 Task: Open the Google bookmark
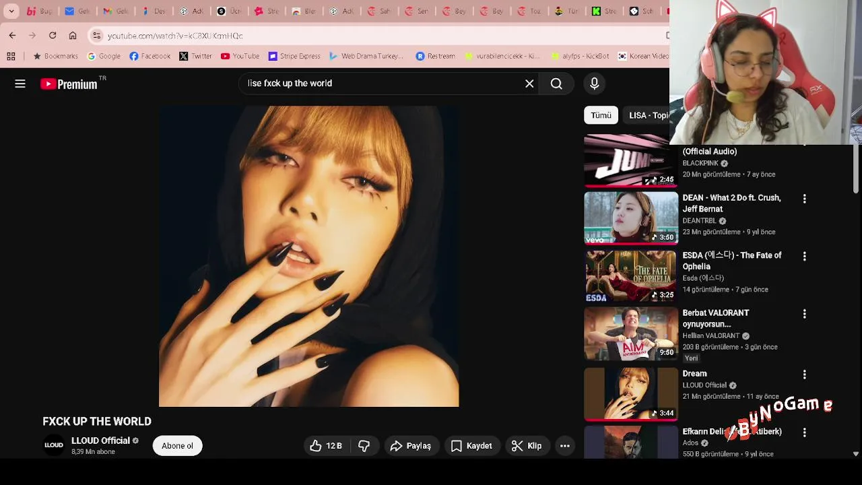(x=104, y=56)
